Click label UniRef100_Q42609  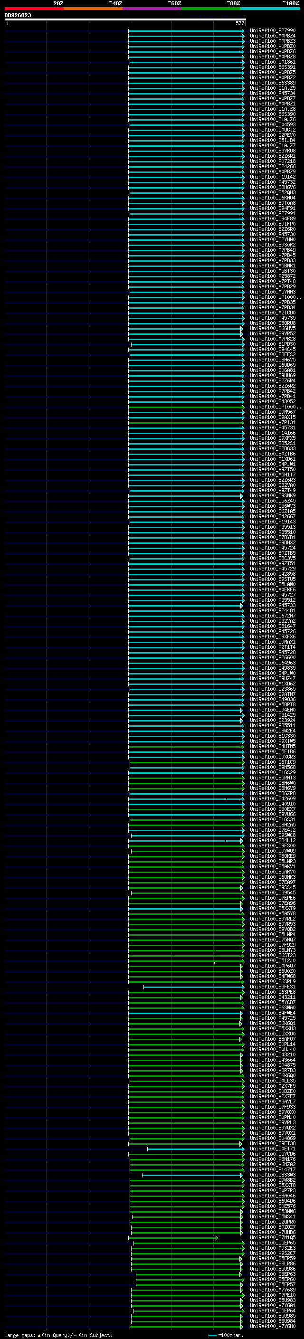point(272,799)
